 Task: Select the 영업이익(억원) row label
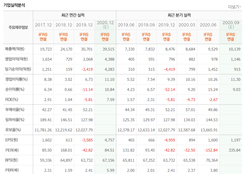click(x=17, y=59)
